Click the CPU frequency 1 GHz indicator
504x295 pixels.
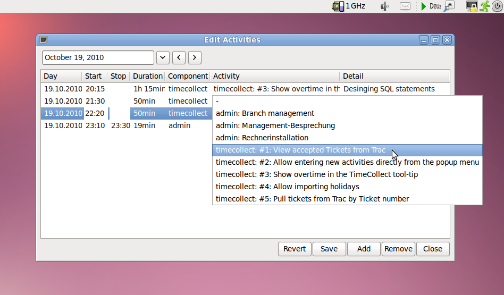(349, 6)
